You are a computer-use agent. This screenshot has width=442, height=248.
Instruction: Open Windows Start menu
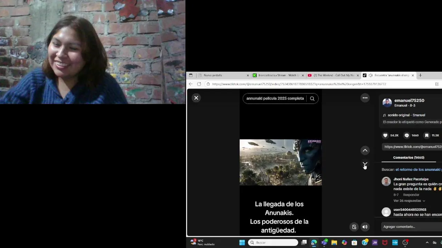pyautogui.click(x=242, y=242)
